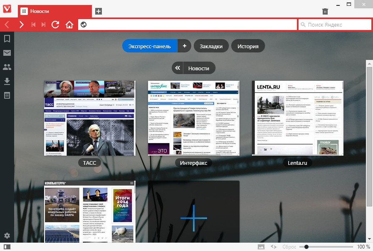Focus the address bar field
Screen dimensions: 373x251
point(188,25)
